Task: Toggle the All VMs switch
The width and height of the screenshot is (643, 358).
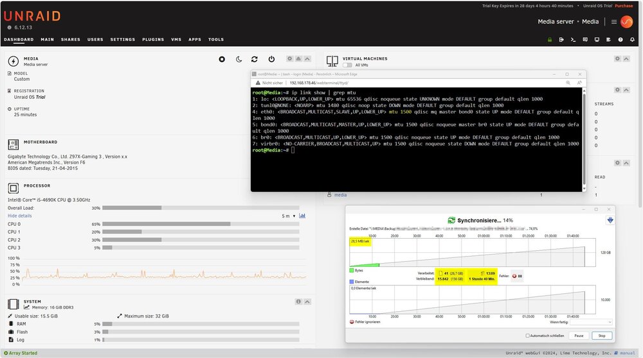Action: (347, 65)
